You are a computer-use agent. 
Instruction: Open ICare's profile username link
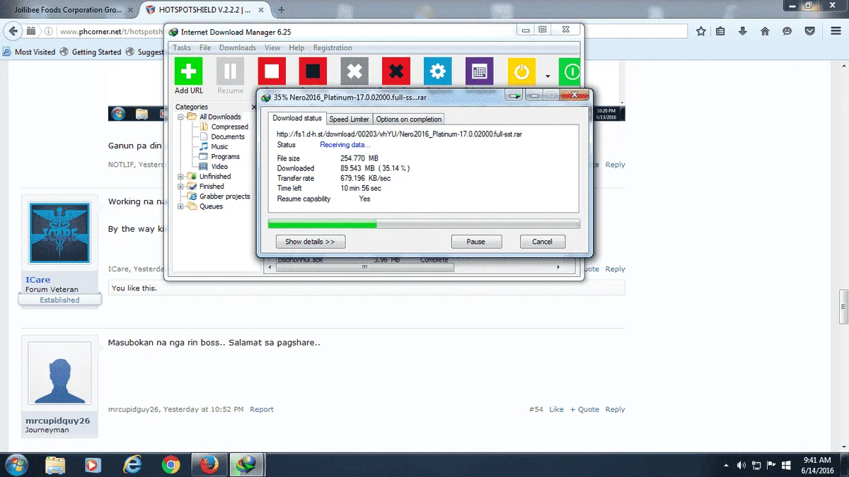point(38,280)
